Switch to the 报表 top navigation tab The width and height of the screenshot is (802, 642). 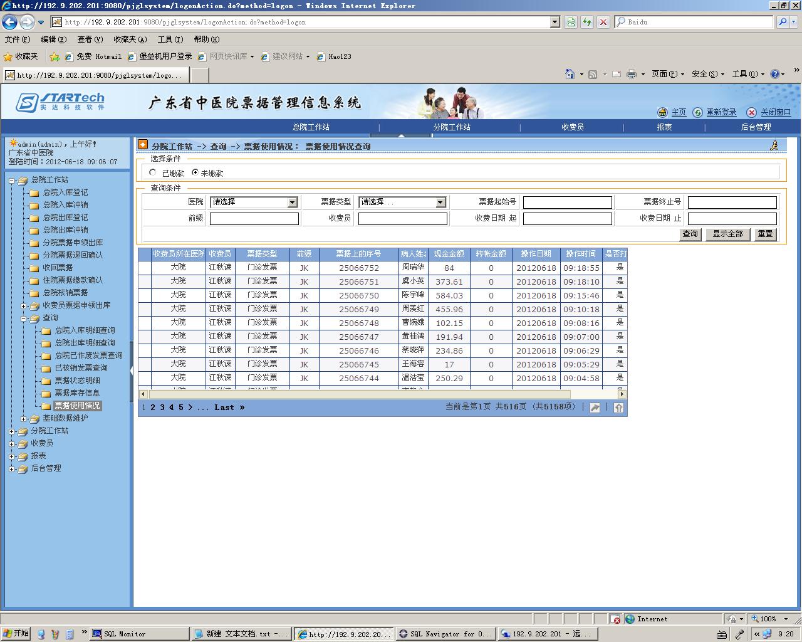pos(664,127)
